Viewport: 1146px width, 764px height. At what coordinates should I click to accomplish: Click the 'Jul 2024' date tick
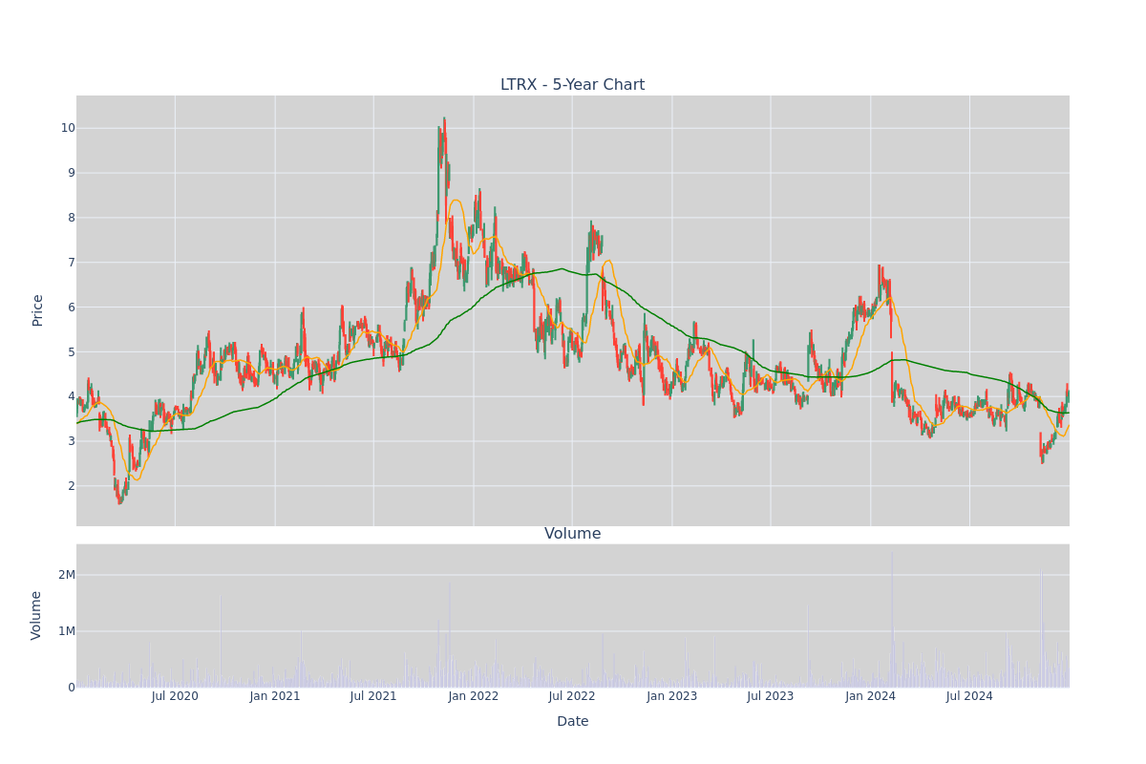coord(969,696)
